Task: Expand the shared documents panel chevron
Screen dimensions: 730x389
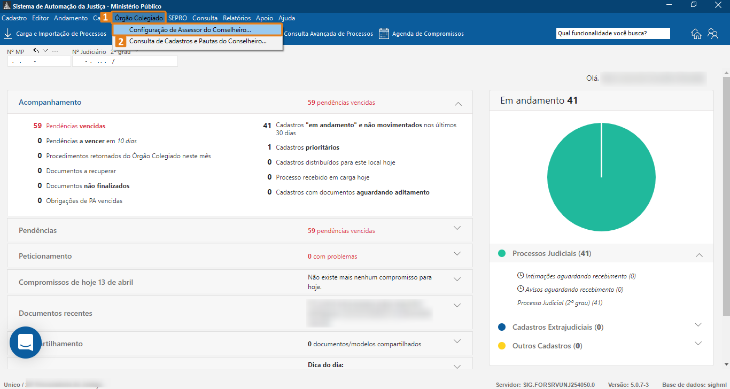Action: (457, 341)
